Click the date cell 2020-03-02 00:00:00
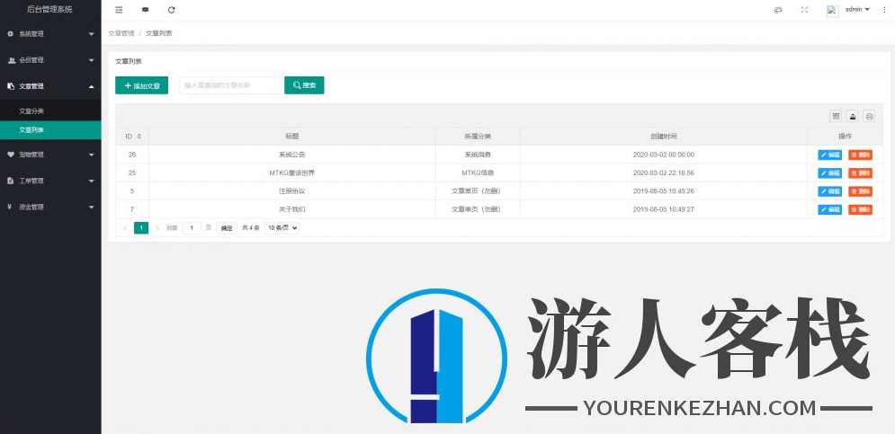Screen dimensions: 895x434 pyautogui.click(x=663, y=155)
